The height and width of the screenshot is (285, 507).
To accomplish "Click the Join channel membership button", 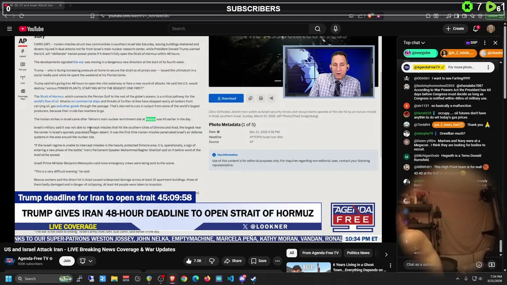I will [67, 261].
